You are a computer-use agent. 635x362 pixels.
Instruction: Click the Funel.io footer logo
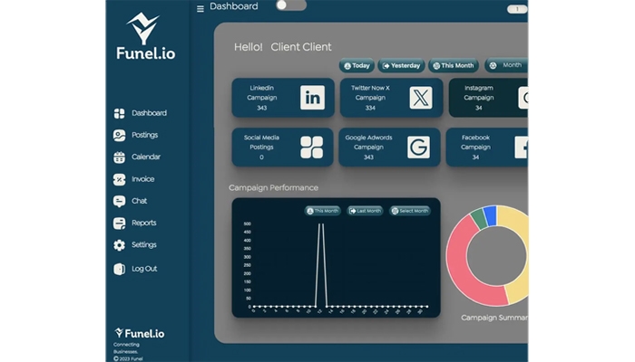[x=140, y=333]
